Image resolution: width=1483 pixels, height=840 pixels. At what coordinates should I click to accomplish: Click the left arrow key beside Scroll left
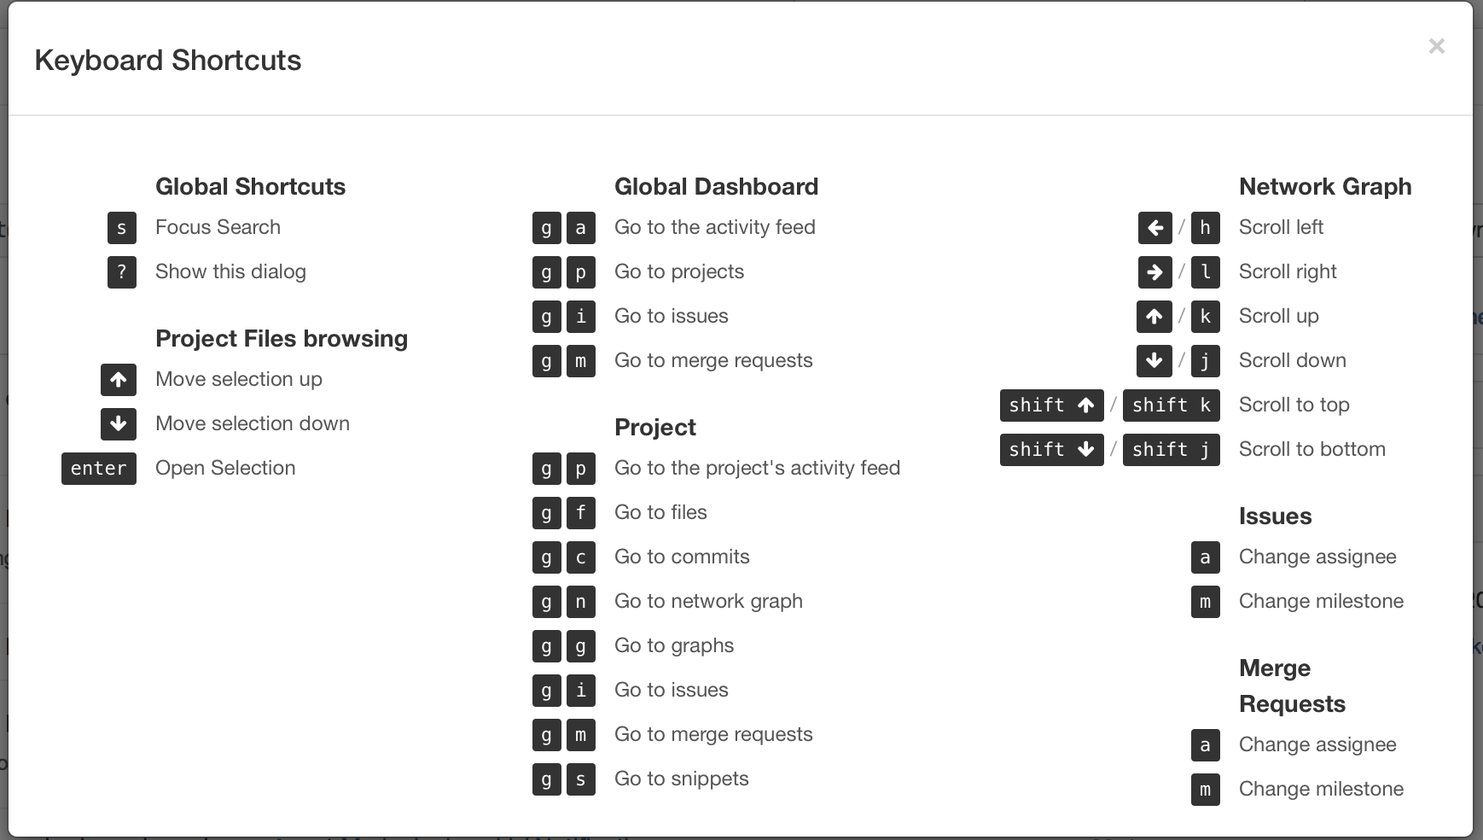click(x=1154, y=228)
